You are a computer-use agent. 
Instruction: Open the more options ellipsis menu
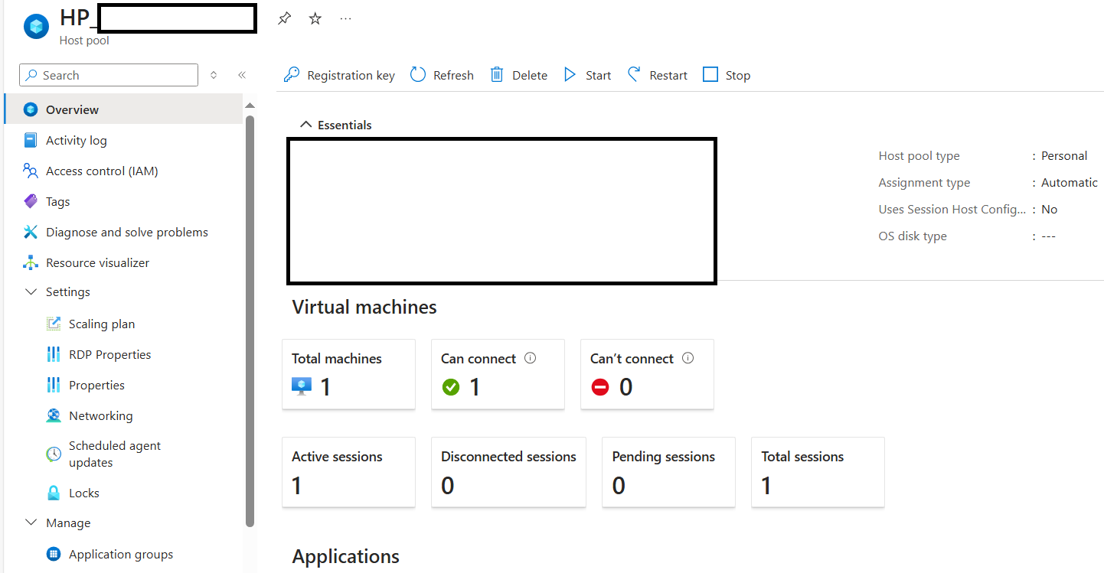[x=345, y=18]
